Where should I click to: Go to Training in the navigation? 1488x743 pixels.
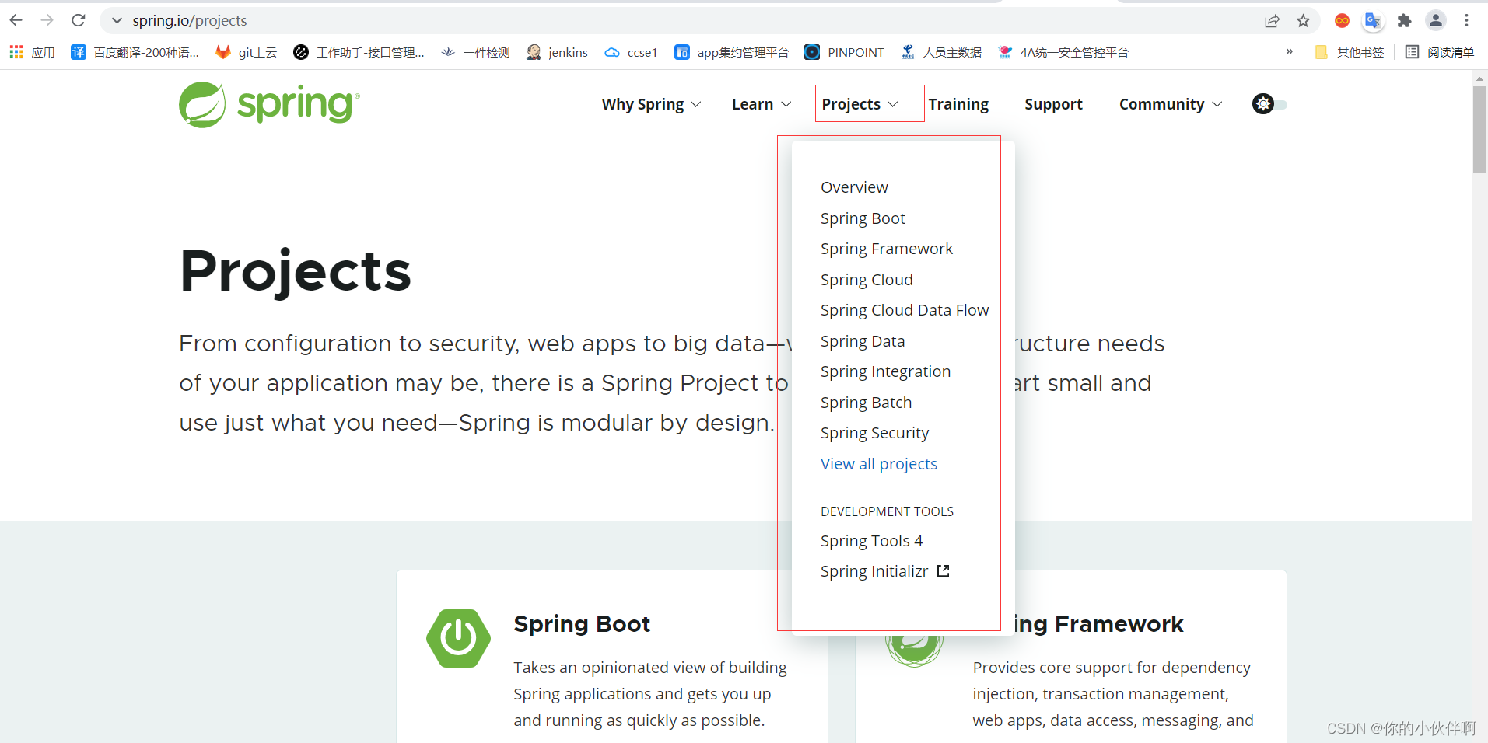coord(958,104)
